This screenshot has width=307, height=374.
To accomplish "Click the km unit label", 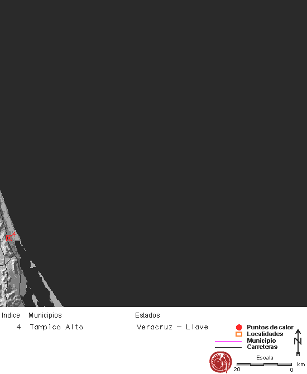I will 301,364.
